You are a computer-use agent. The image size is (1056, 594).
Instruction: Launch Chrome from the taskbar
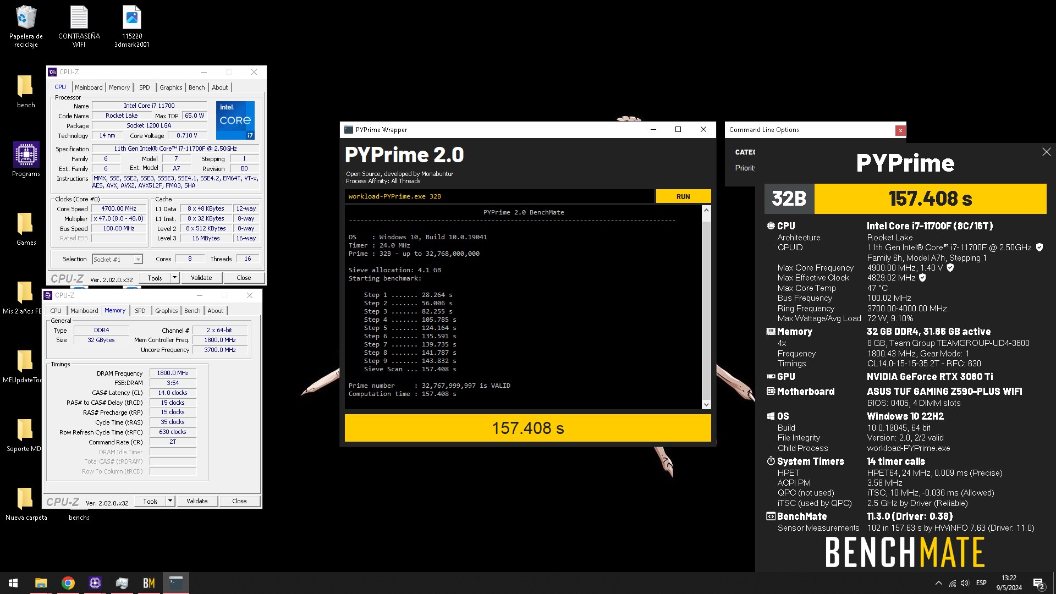click(x=68, y=583)
